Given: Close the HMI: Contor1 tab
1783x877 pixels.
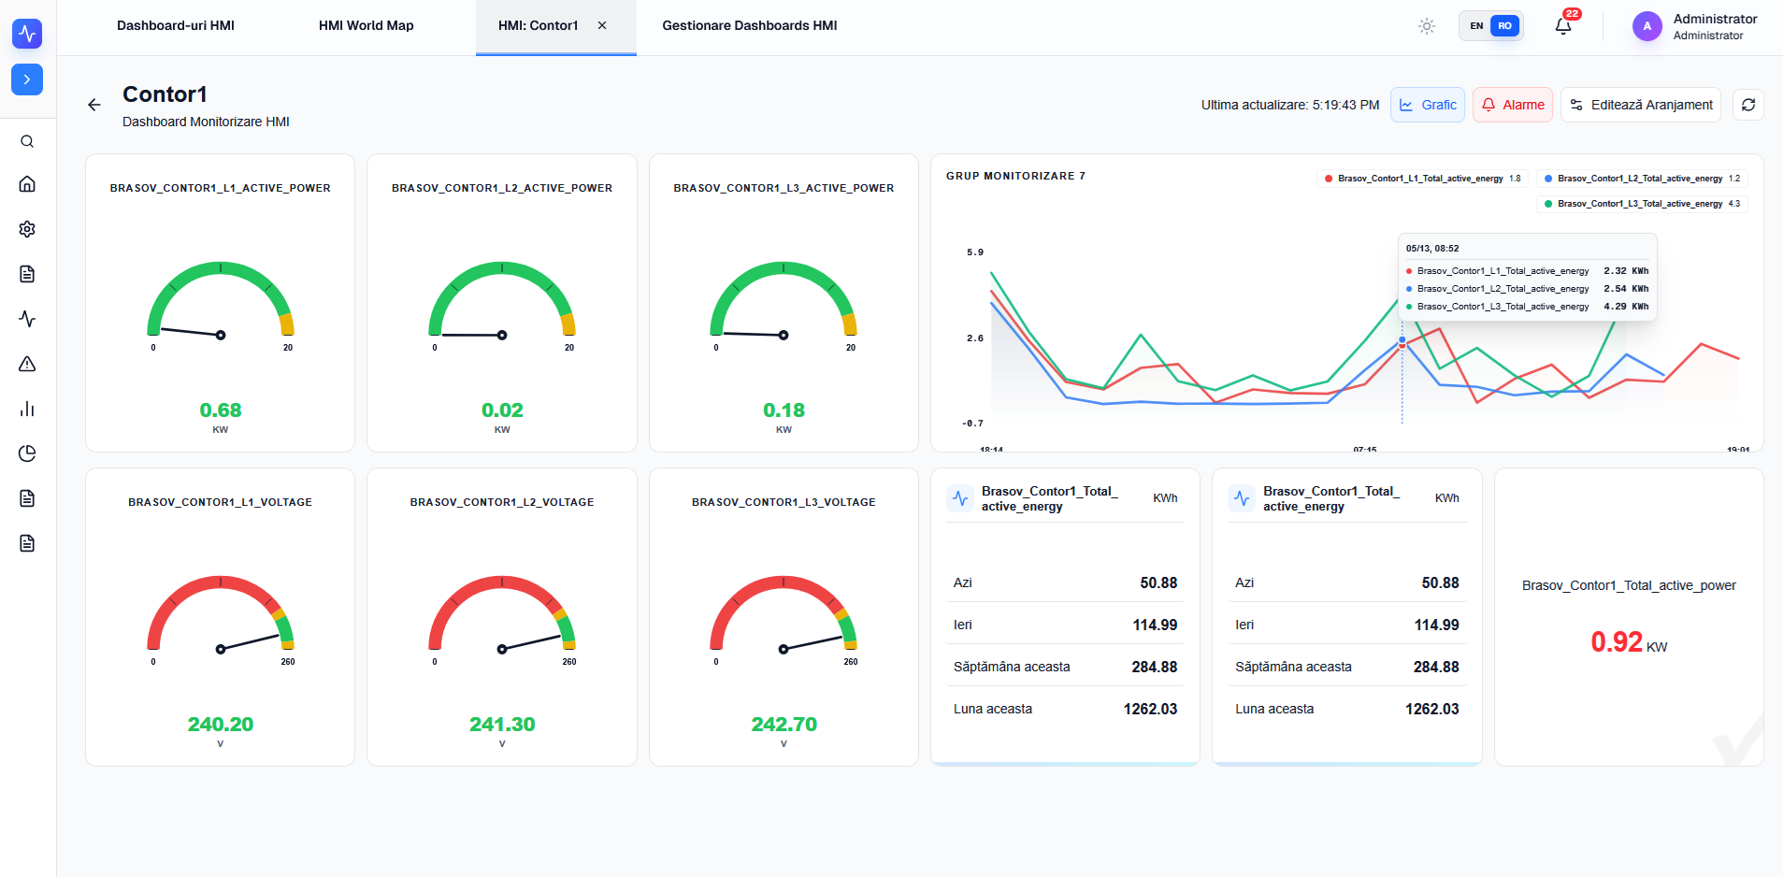Looking at the screenshot, I should (x=602, y=26).
